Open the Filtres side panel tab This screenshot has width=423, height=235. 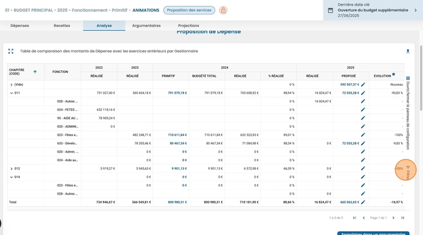(x=408, y=173)
